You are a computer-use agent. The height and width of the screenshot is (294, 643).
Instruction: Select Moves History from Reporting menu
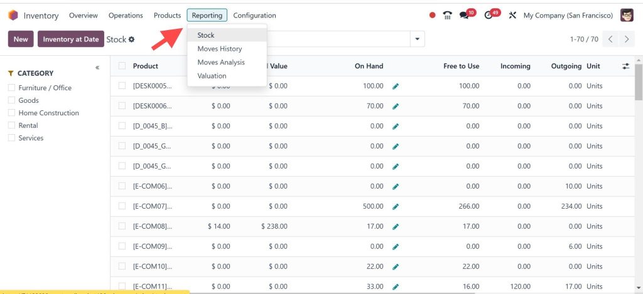click(227, 49)
